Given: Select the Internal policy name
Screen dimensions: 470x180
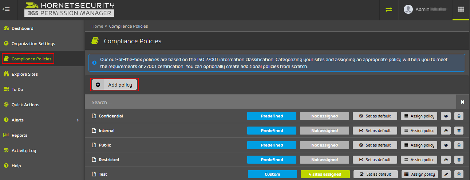Looking at the screenshot, I should (107, 131).
